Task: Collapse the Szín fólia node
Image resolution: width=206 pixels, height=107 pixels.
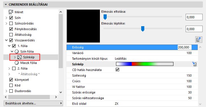Action: point(12,52)
